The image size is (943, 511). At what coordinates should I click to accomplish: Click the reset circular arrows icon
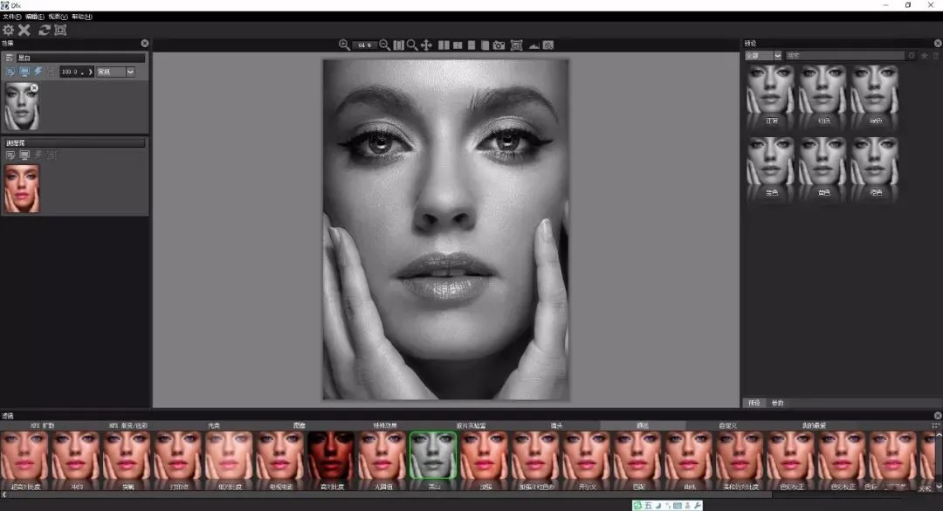[x=45, y=30]
